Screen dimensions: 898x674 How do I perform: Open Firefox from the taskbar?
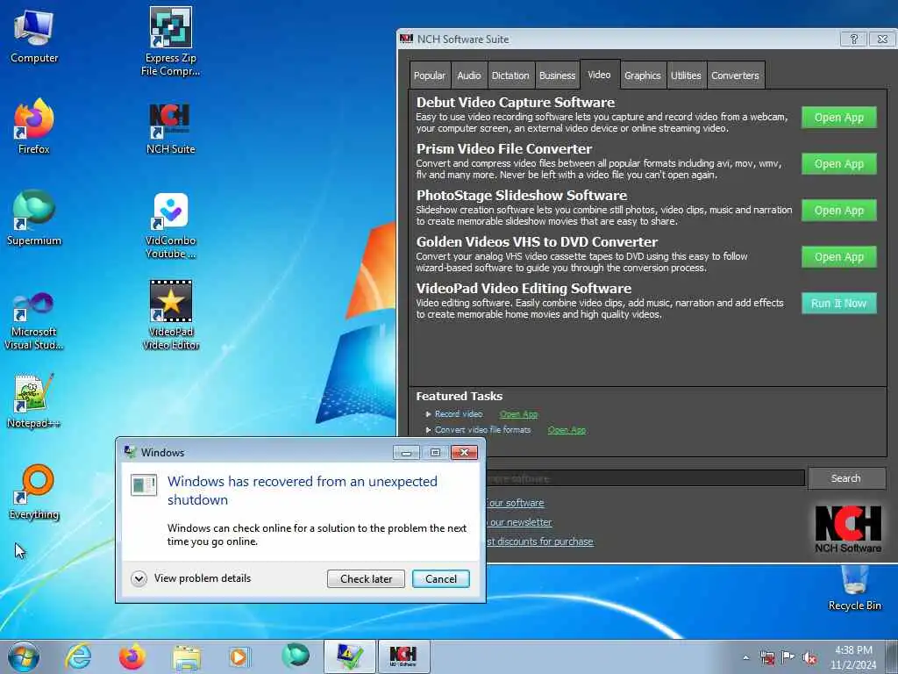coord(132,656)
